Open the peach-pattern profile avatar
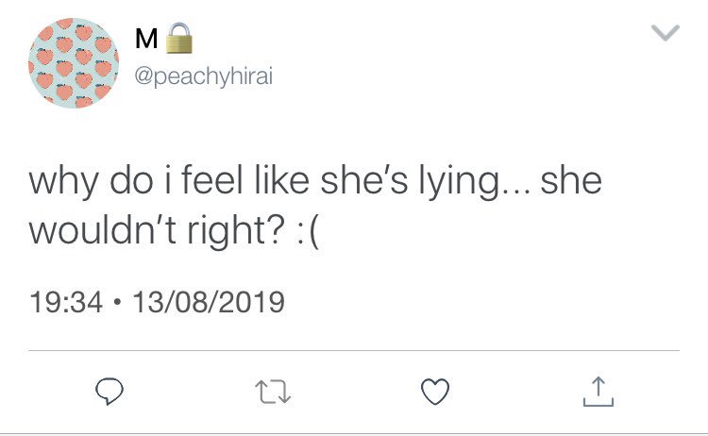The image size is (708, 436). pos(74,63)
